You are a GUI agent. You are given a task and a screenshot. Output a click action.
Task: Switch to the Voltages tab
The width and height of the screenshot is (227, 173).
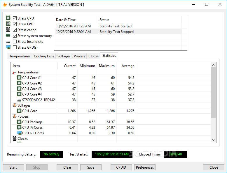pos(64,56)
